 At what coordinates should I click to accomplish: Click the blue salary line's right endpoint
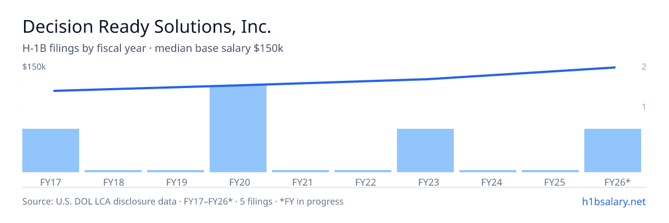[x=615, y=67]
